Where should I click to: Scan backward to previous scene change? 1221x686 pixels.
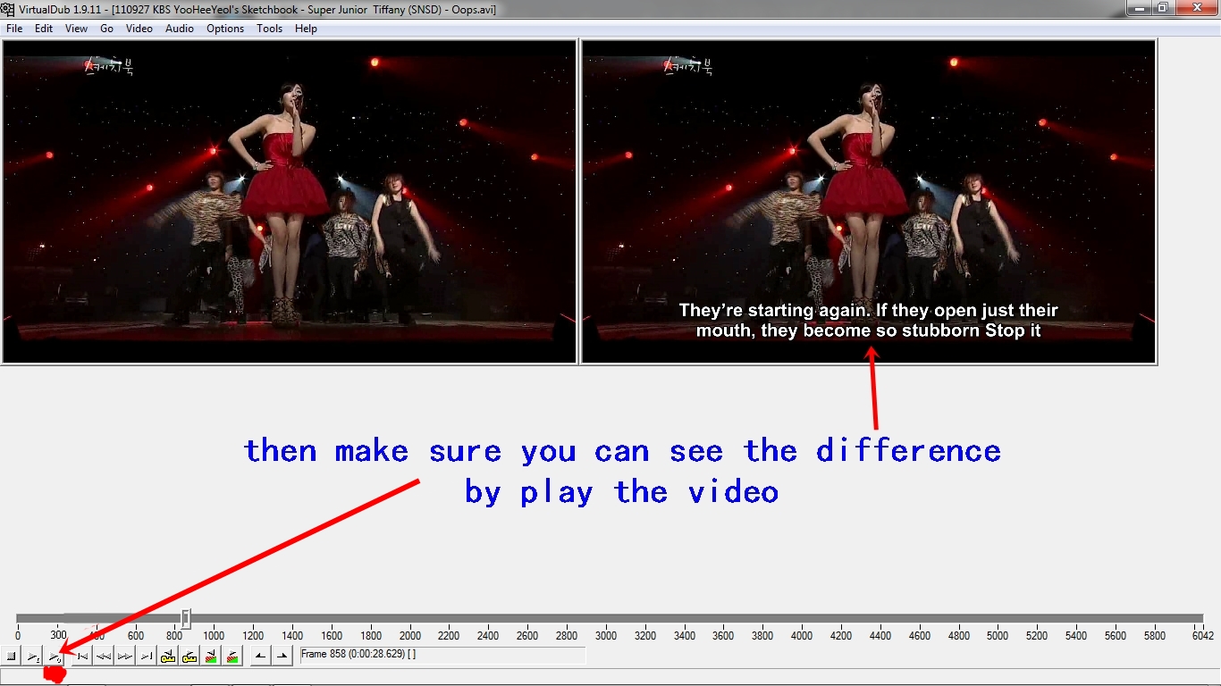[210, 657]
